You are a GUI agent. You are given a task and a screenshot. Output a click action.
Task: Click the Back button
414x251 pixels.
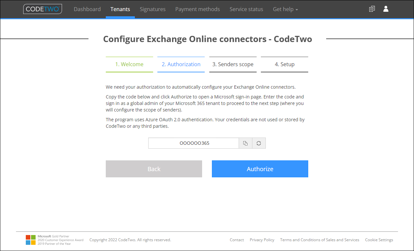[x=154, y=169]
